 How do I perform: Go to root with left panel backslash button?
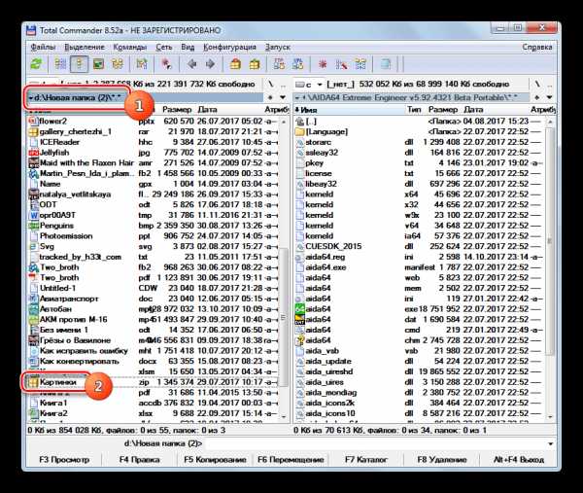coord(271,84)
